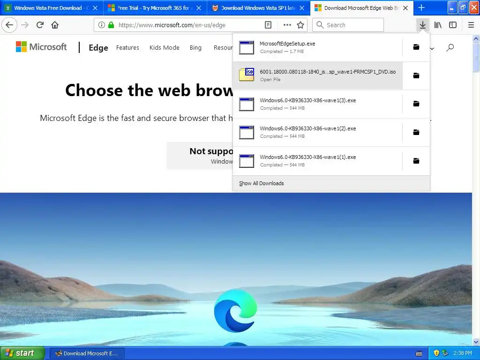This screenshot has width=480, height=360.
Task: Click the forward navigation arrow
Action: [25, 25]
